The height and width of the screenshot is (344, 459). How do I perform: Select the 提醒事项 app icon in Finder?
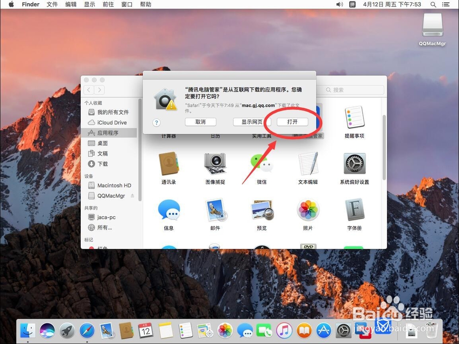point(354,117)
